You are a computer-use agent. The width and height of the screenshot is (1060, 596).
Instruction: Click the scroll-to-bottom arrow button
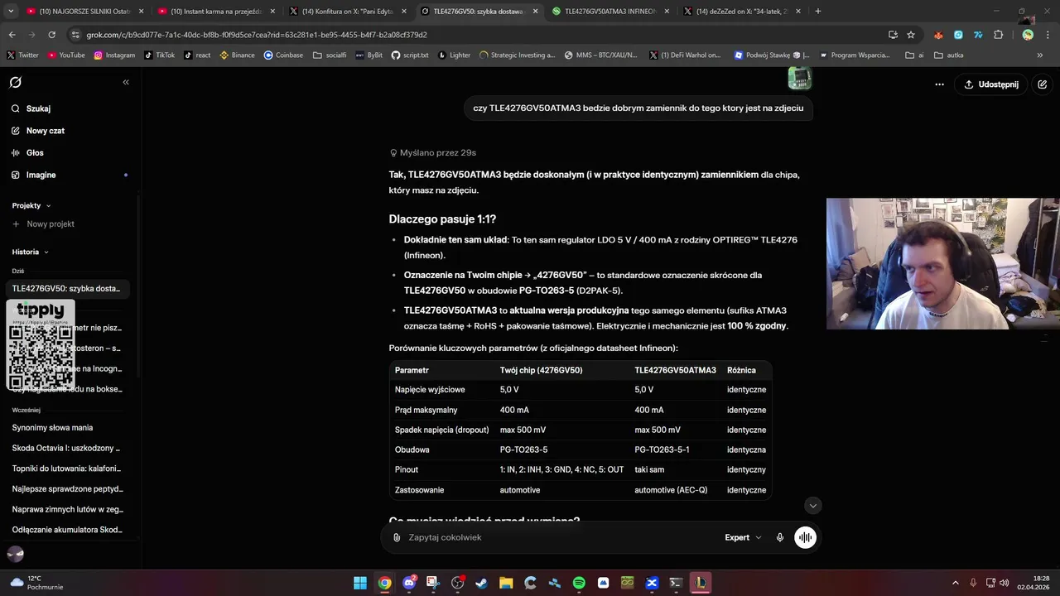(x=813, y=506)
